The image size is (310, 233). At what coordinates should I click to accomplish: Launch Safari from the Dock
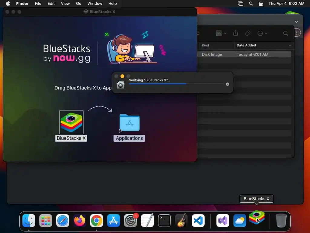[x=63, y=220]
